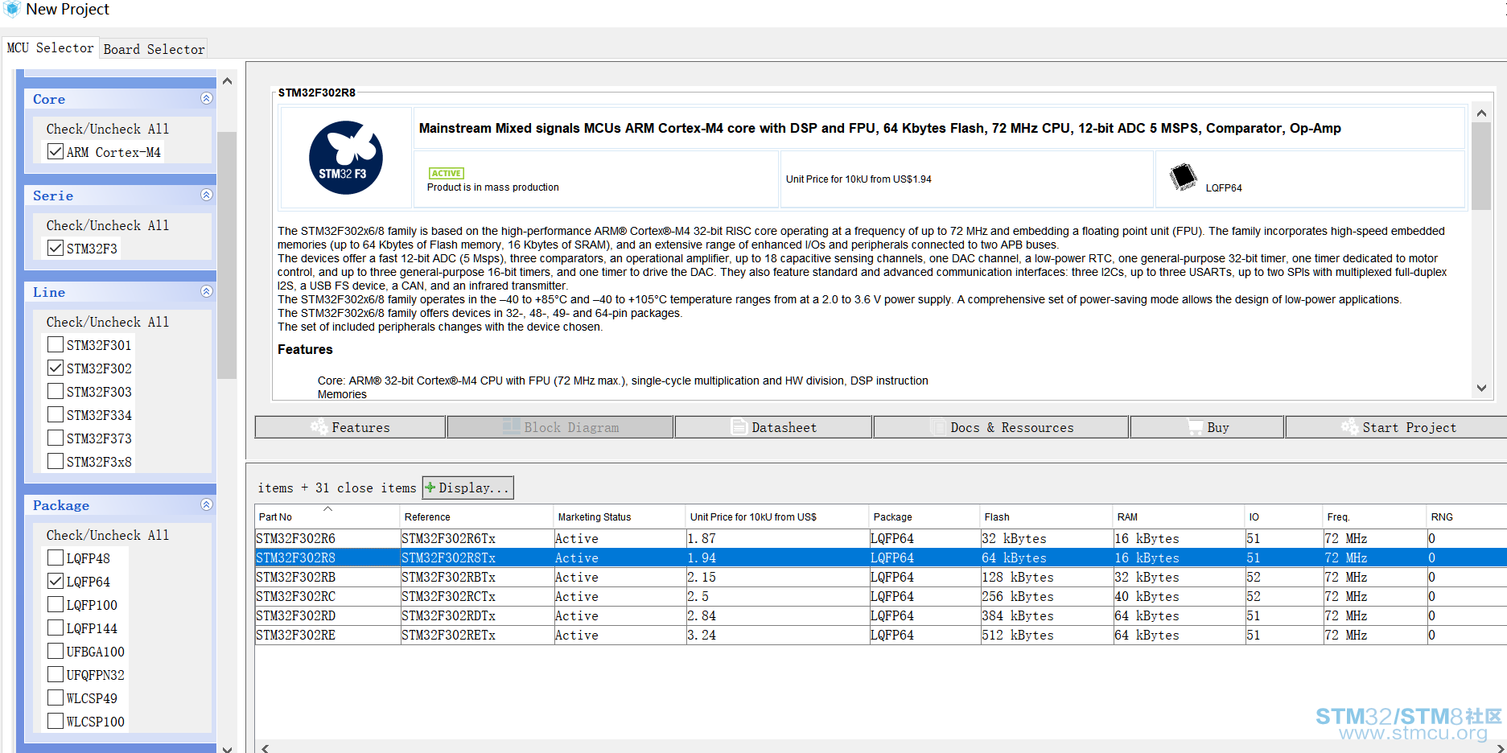Click Check/Uncheck All under Package

click(108, 535)
